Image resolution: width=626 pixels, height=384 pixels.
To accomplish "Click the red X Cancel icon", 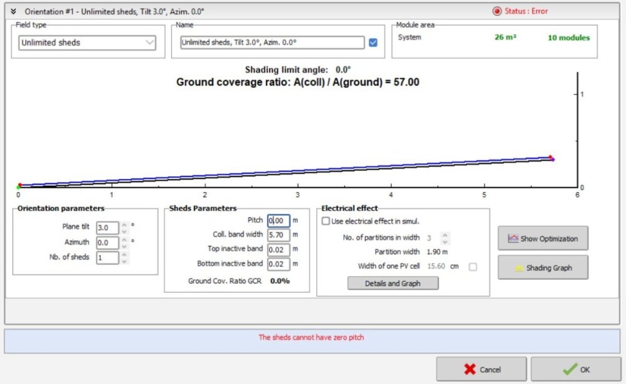I will click(x=470, y=370).
